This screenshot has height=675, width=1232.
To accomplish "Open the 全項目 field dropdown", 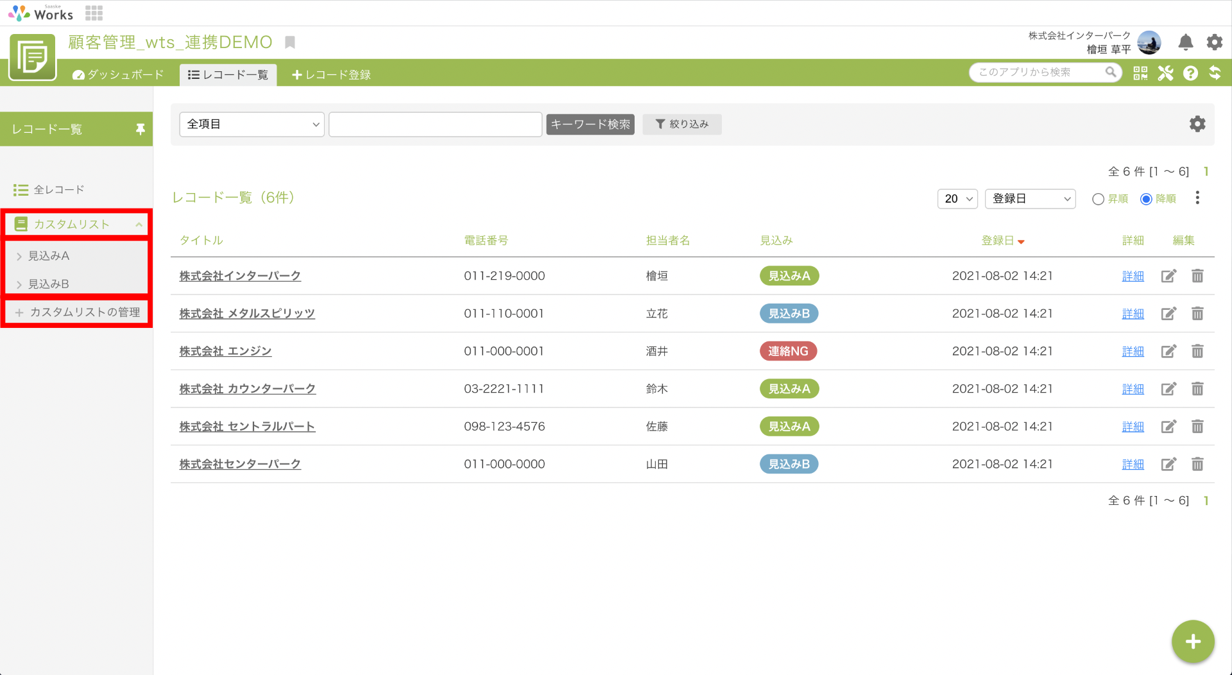I will (252, 124).
